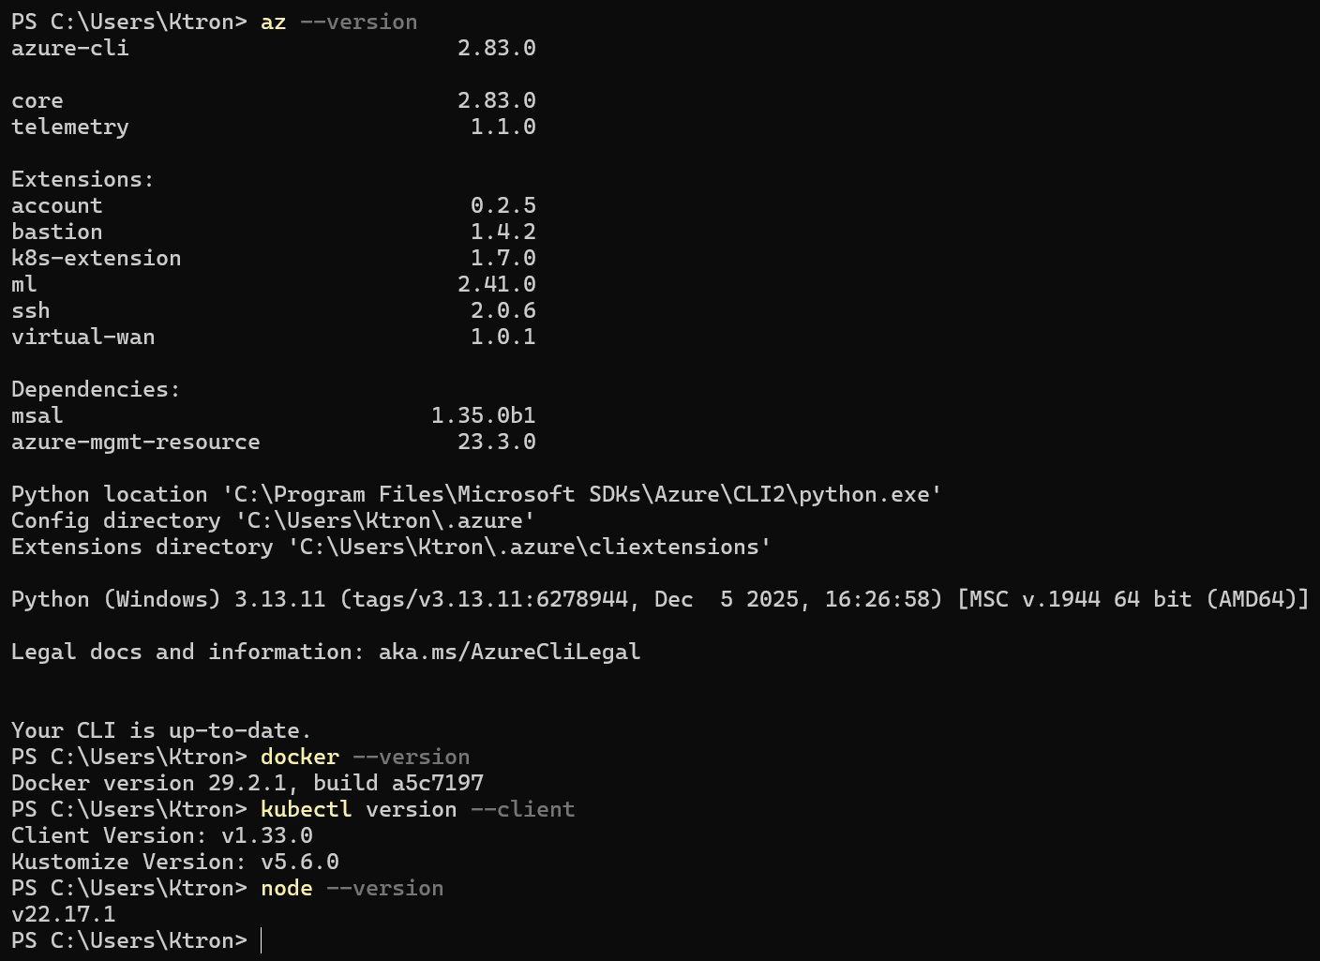Click the 'node' command text
The height and width of the screenshot is (961, 1320).
point(286,888)
